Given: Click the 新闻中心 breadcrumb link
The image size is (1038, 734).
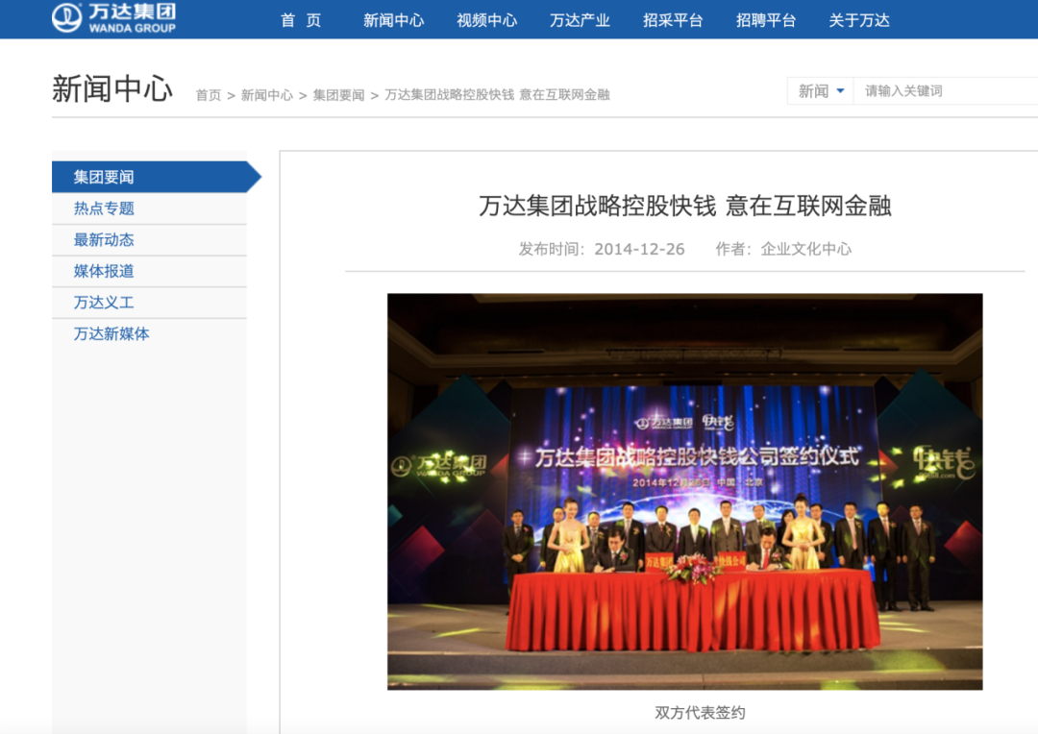Looking at the screenshot, I should click(x=266, y=95).
